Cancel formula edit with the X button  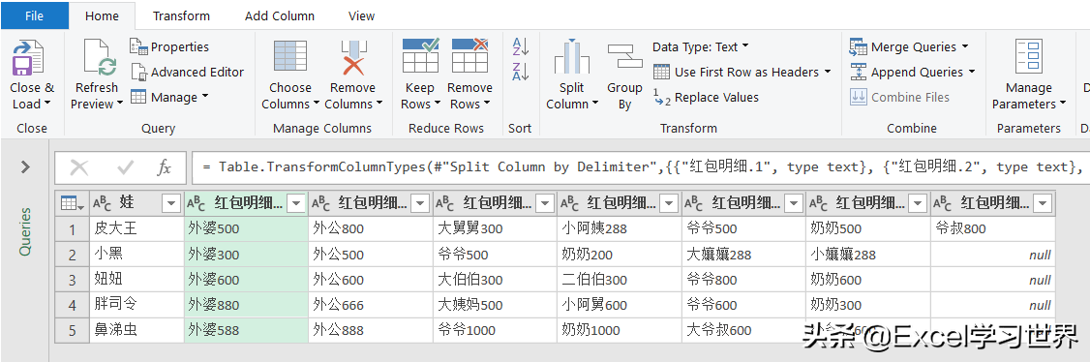79,167
